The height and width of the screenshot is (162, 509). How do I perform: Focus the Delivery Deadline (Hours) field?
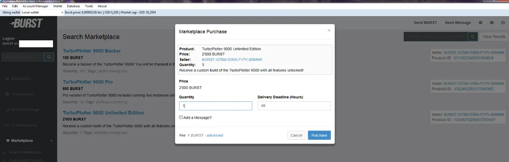[x=294, y=106]
